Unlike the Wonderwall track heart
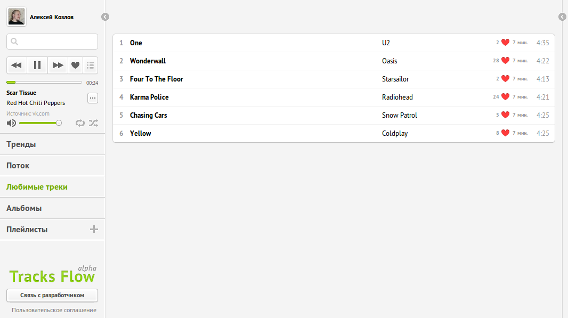568x318 pixels. (505, 61)
